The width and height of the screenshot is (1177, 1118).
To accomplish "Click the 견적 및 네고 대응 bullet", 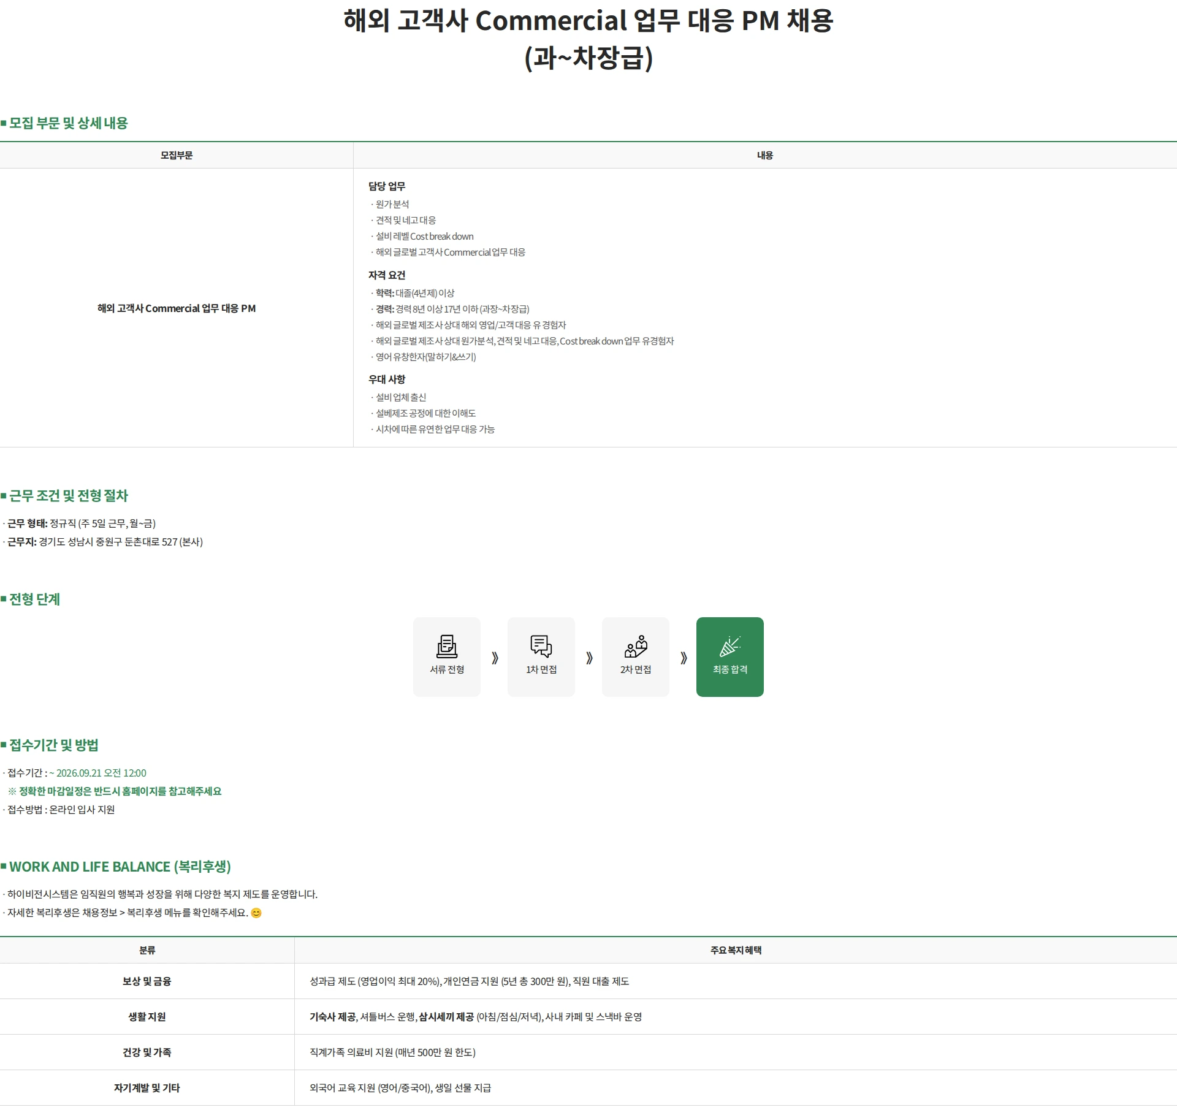I will [403, 220].
